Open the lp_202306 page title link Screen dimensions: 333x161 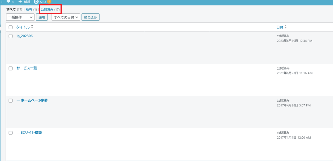pos(25,36)
